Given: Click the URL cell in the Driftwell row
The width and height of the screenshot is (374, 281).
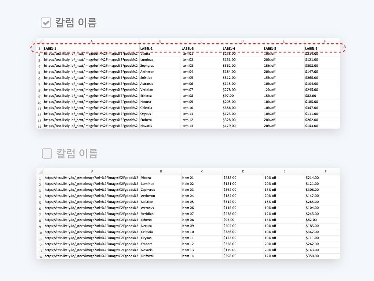Looking at the screenshot, I should [92, 256].
